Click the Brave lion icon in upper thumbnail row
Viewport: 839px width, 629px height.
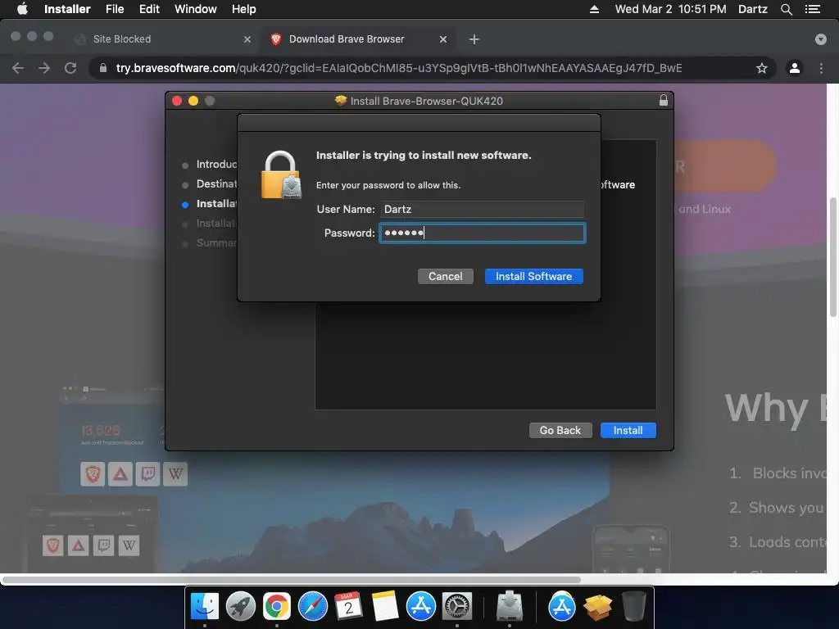coord(93,474)
